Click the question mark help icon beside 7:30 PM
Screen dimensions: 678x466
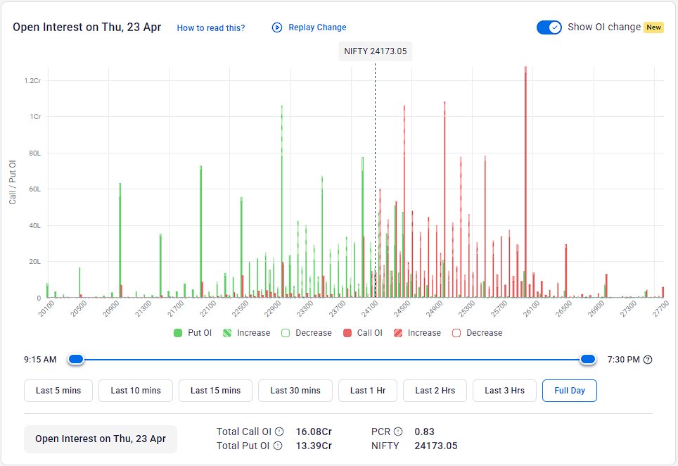coord(647,359)
